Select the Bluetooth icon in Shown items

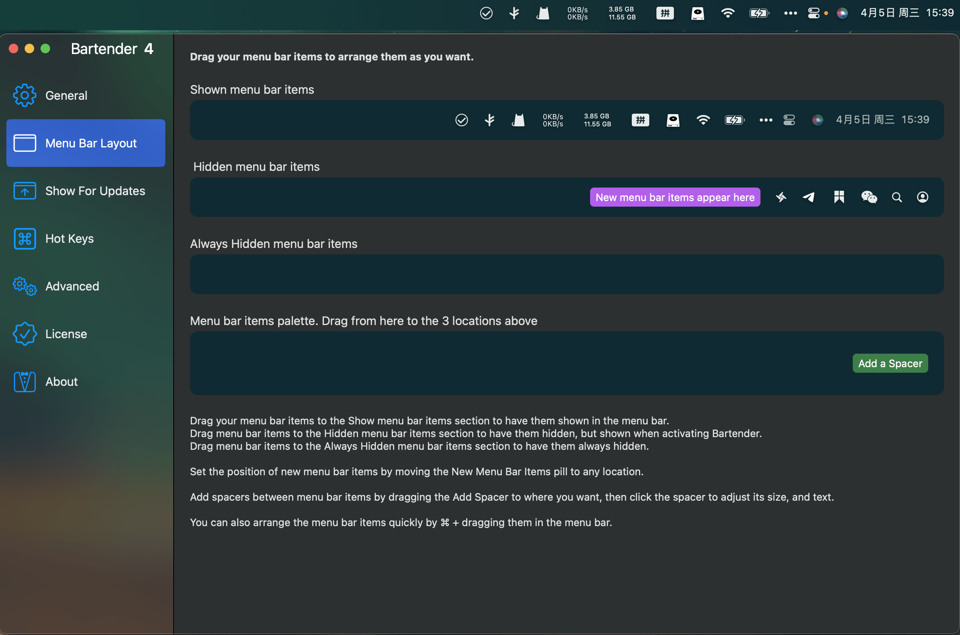(x=490, y=120)
